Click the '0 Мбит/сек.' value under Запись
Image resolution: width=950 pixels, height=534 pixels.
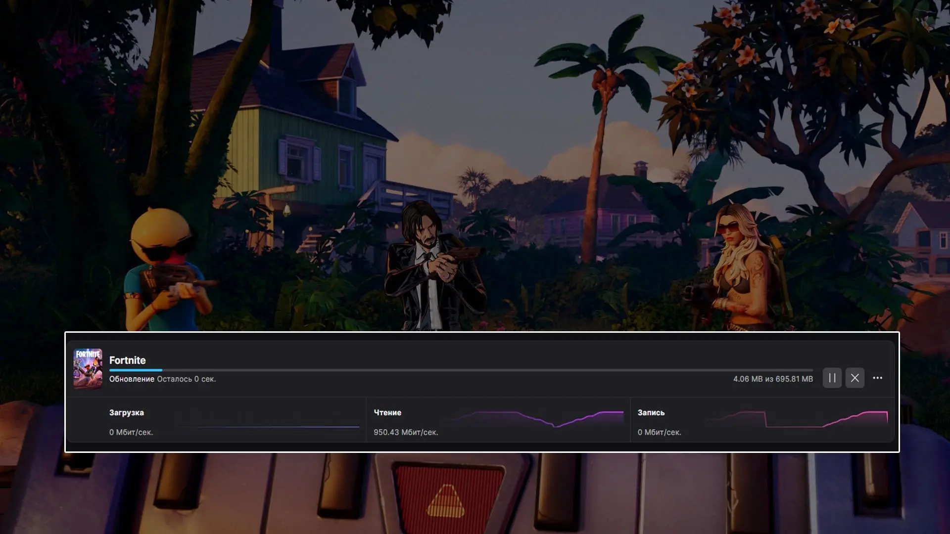tap(660, 432)
